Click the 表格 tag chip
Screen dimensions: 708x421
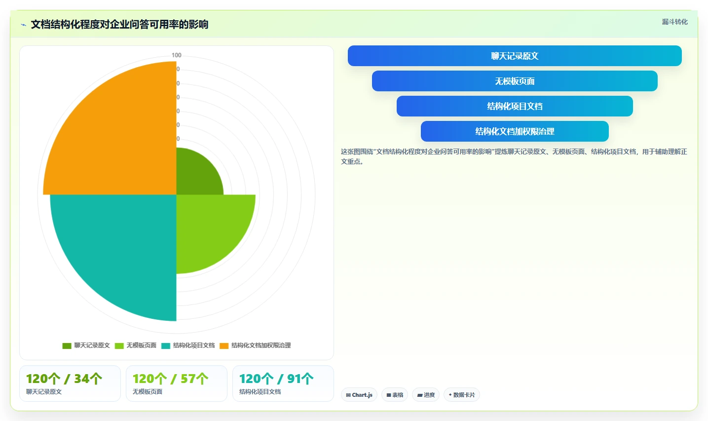tap(395, 395)
